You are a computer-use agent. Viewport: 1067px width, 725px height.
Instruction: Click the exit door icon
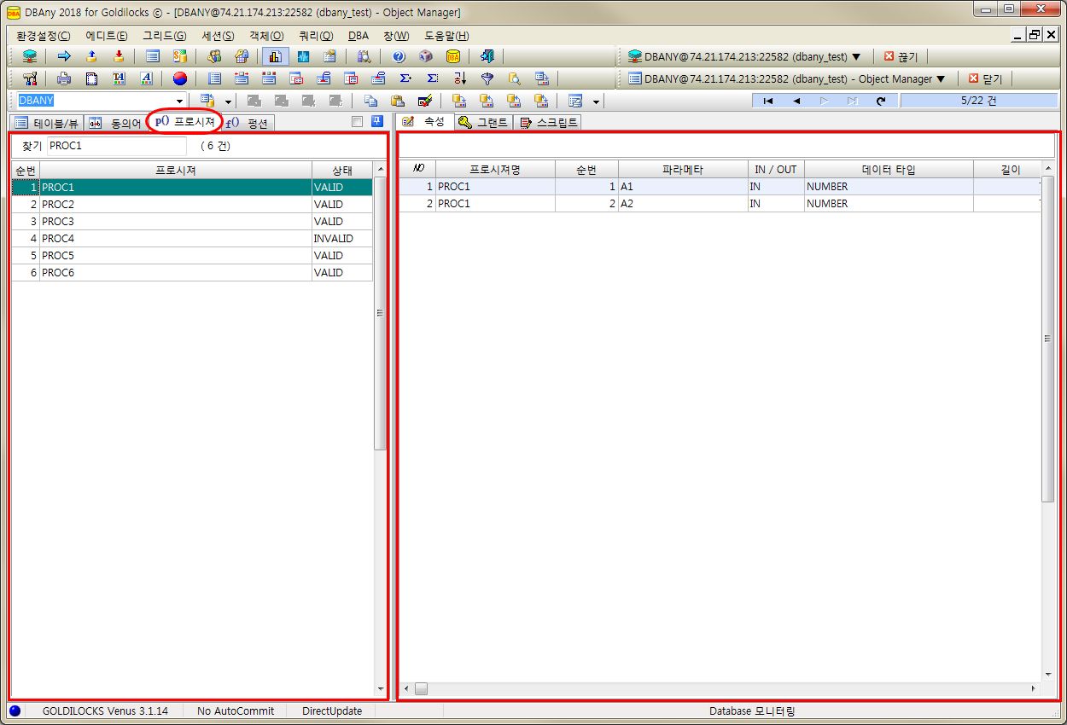[x=487, y=56]
